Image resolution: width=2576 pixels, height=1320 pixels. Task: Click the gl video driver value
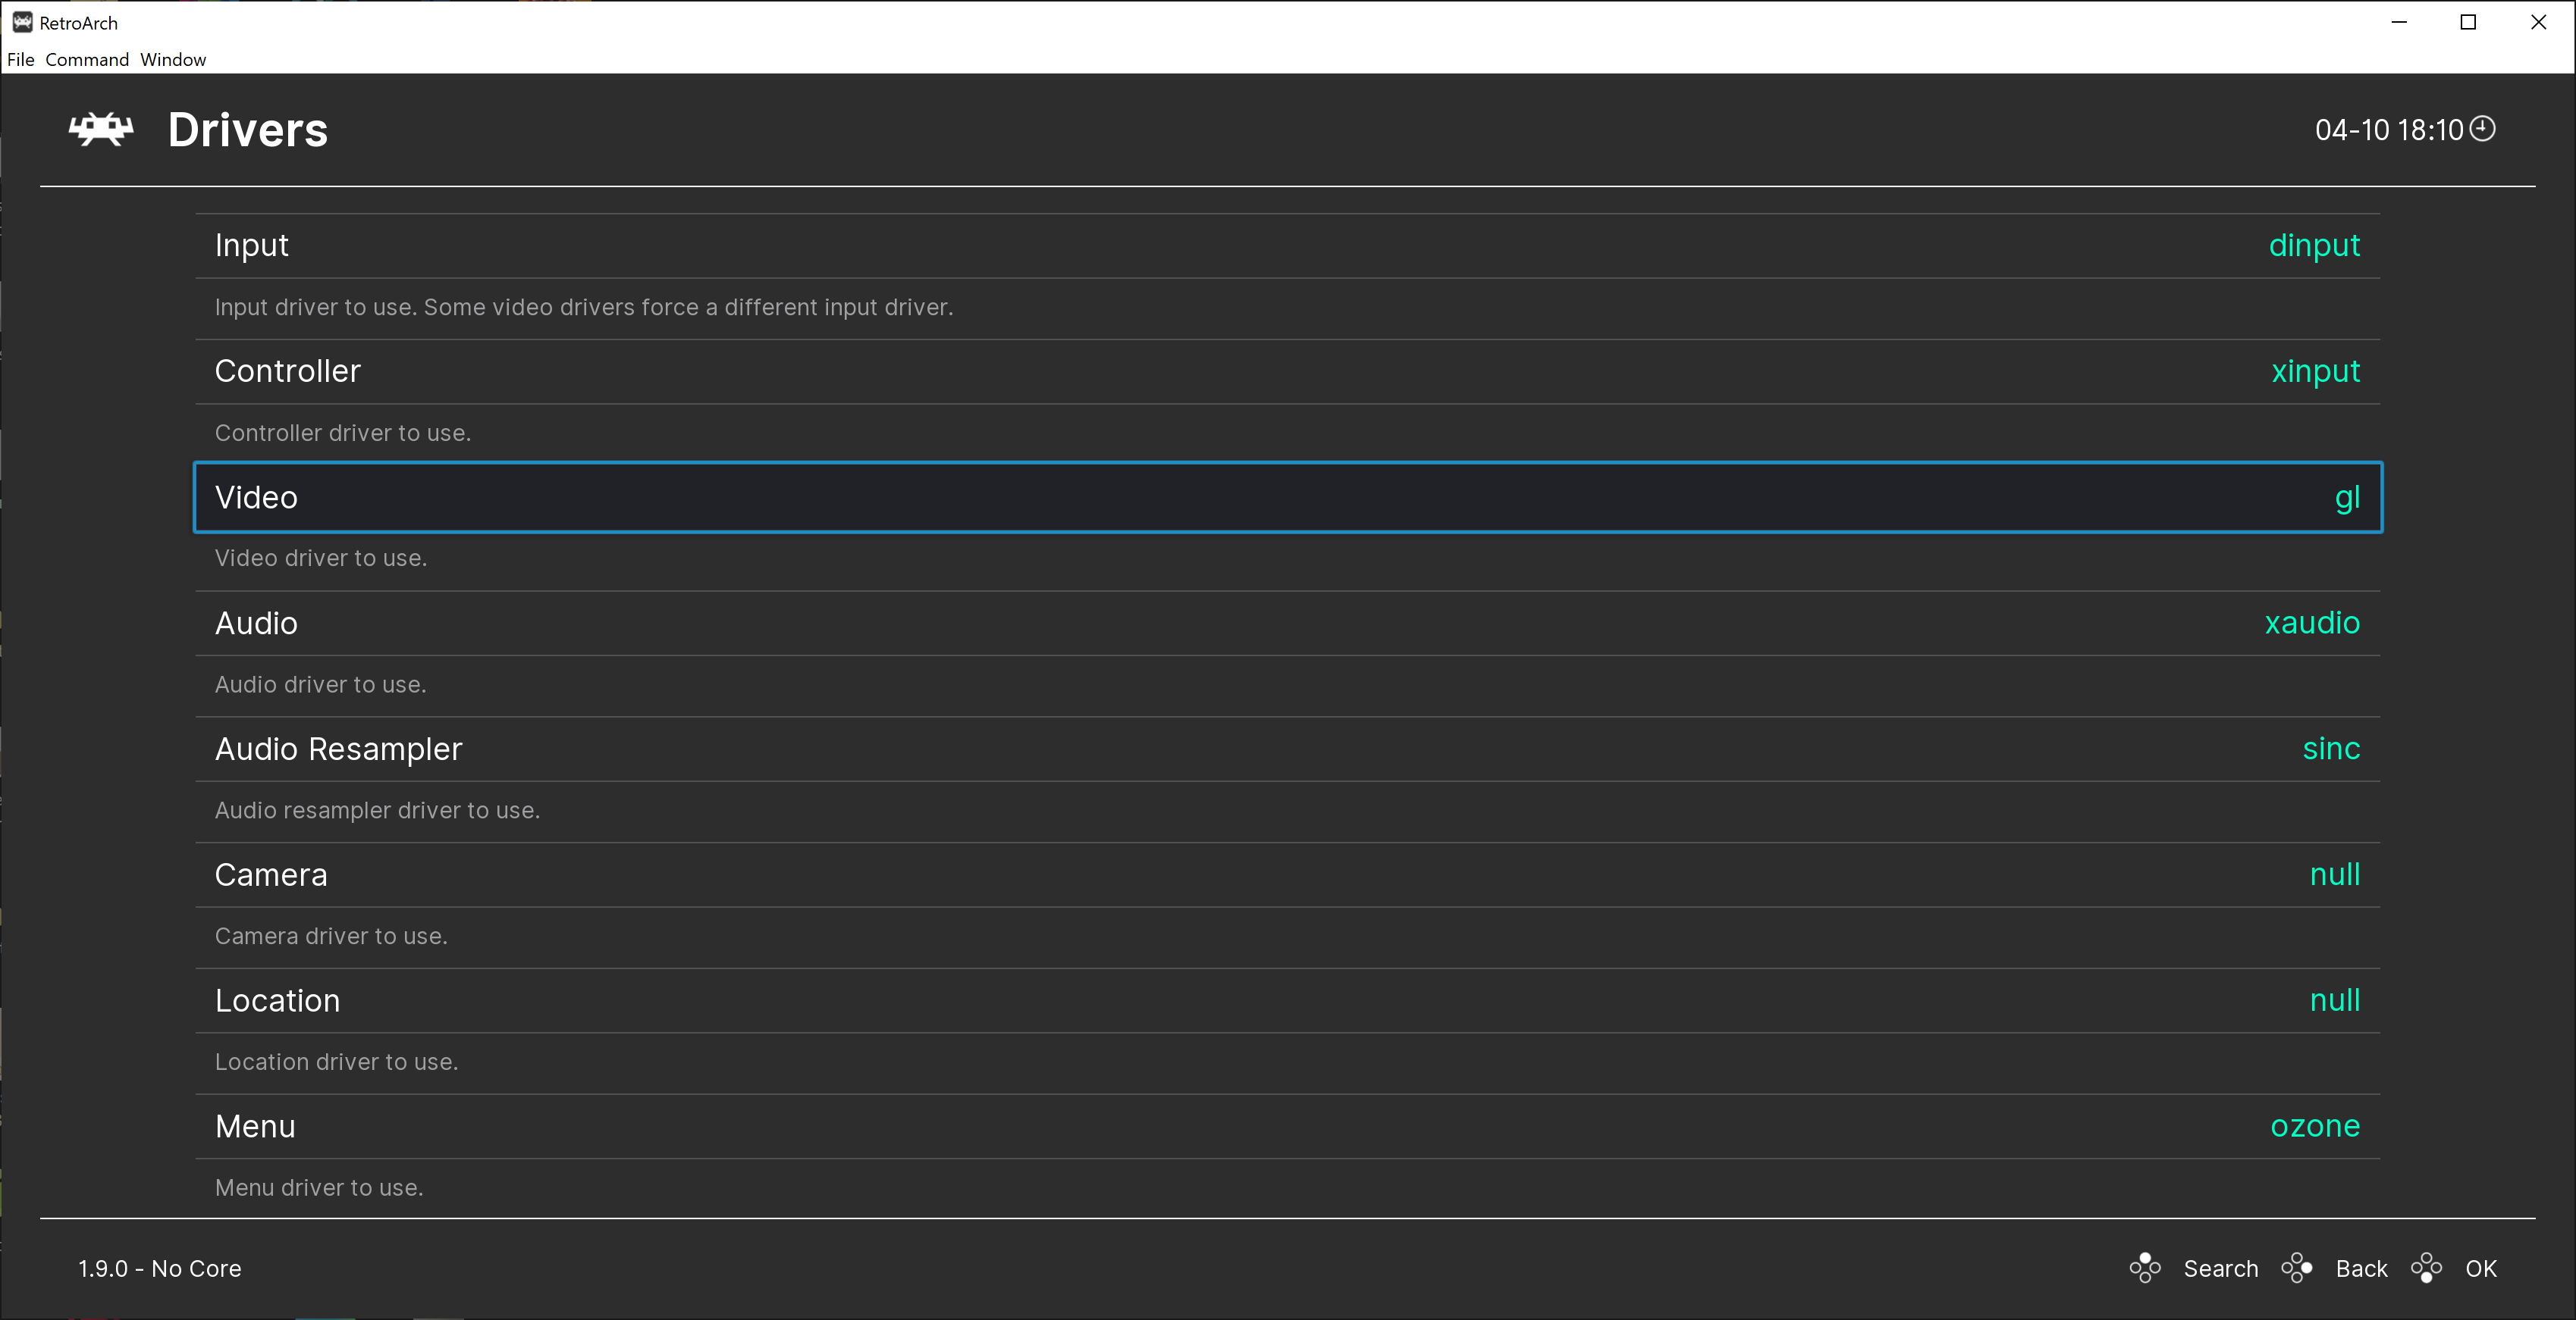2347,498
